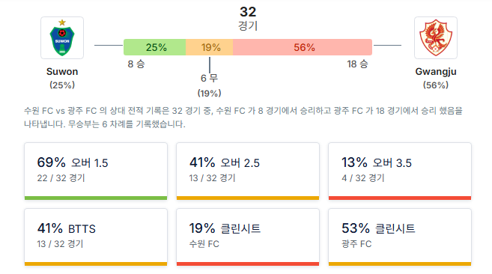Click the 19% 클린시트 수원 FC card
This screenshot has width=492, height=274.
point(248,237)
